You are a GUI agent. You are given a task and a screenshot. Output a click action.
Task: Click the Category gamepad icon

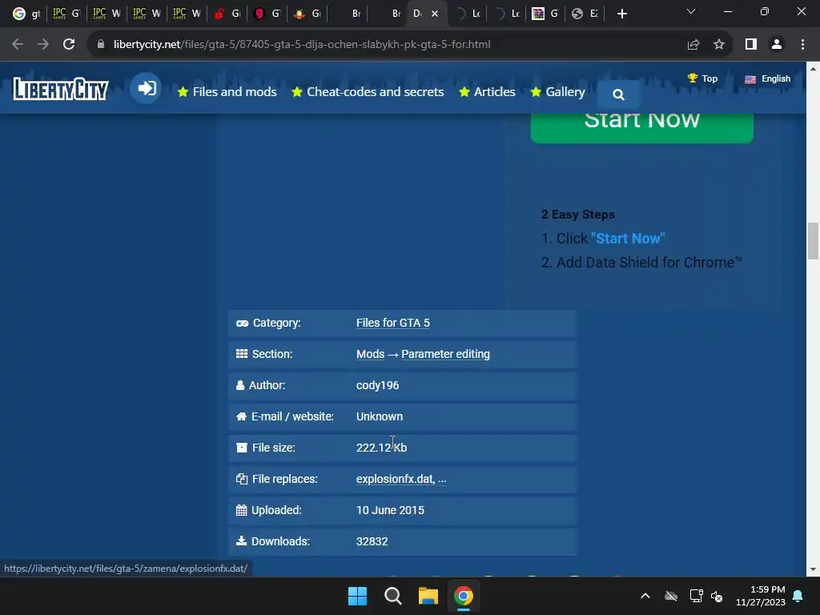pos(242,324)
